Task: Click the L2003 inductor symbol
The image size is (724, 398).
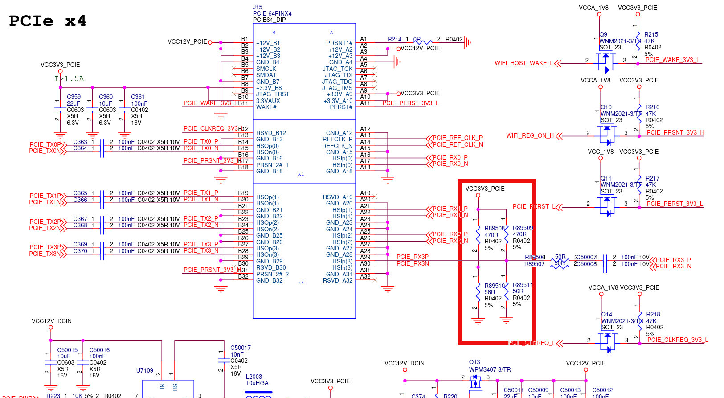Action: pos(258,395)
